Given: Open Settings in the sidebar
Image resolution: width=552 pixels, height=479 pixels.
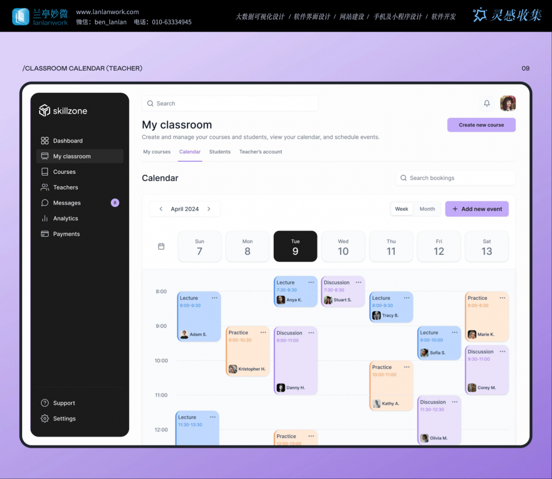Looking at the screenshot, I should point(64,419).
